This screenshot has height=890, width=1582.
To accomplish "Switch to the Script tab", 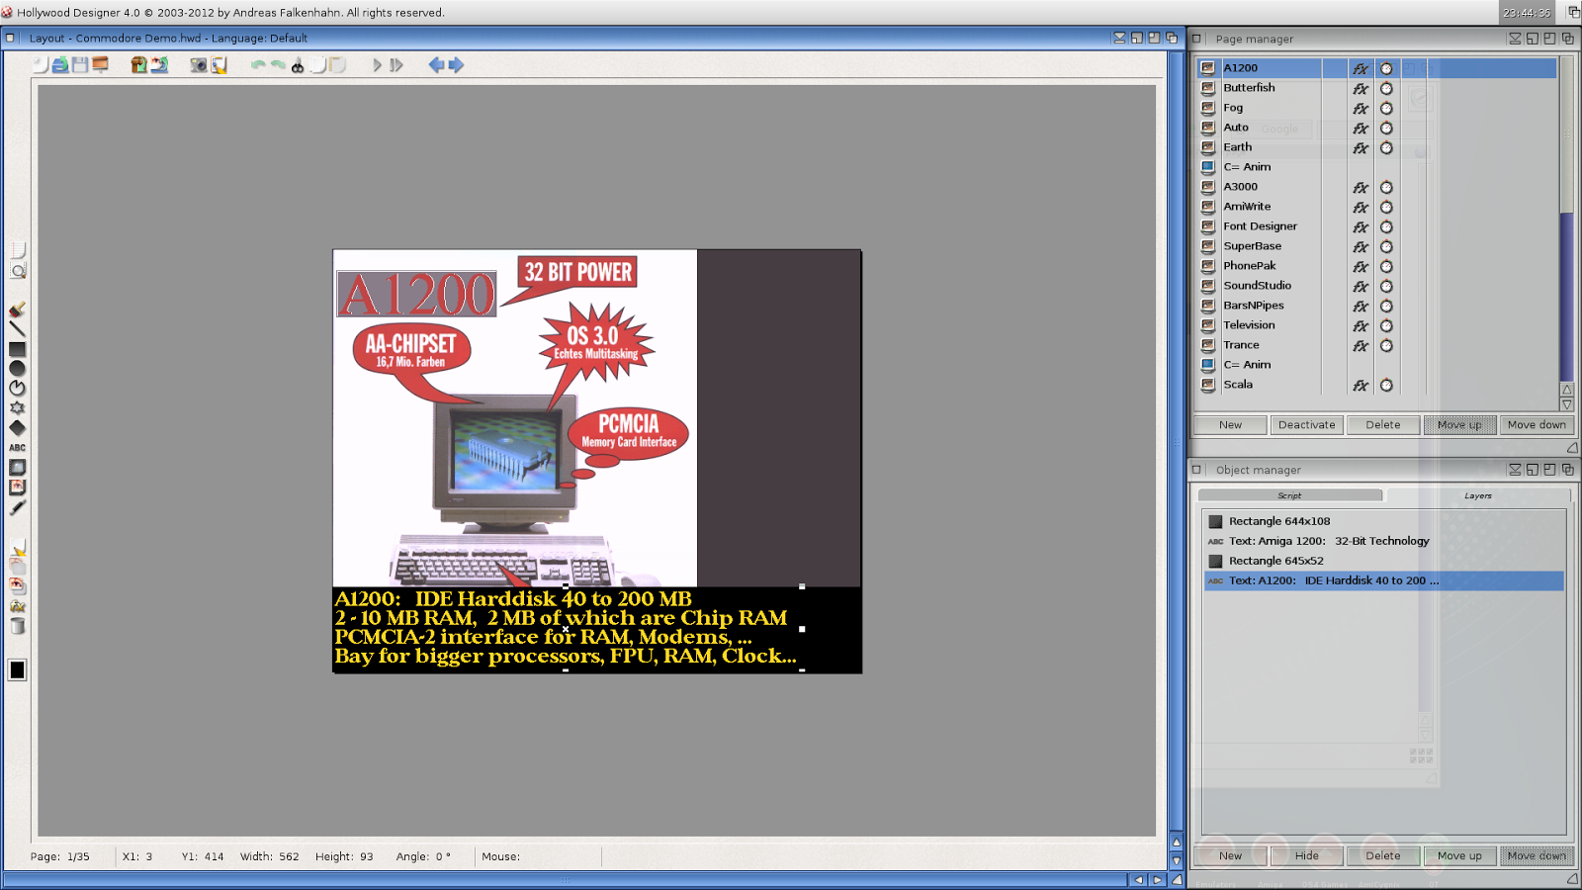I will click(x=1289, y=495).
